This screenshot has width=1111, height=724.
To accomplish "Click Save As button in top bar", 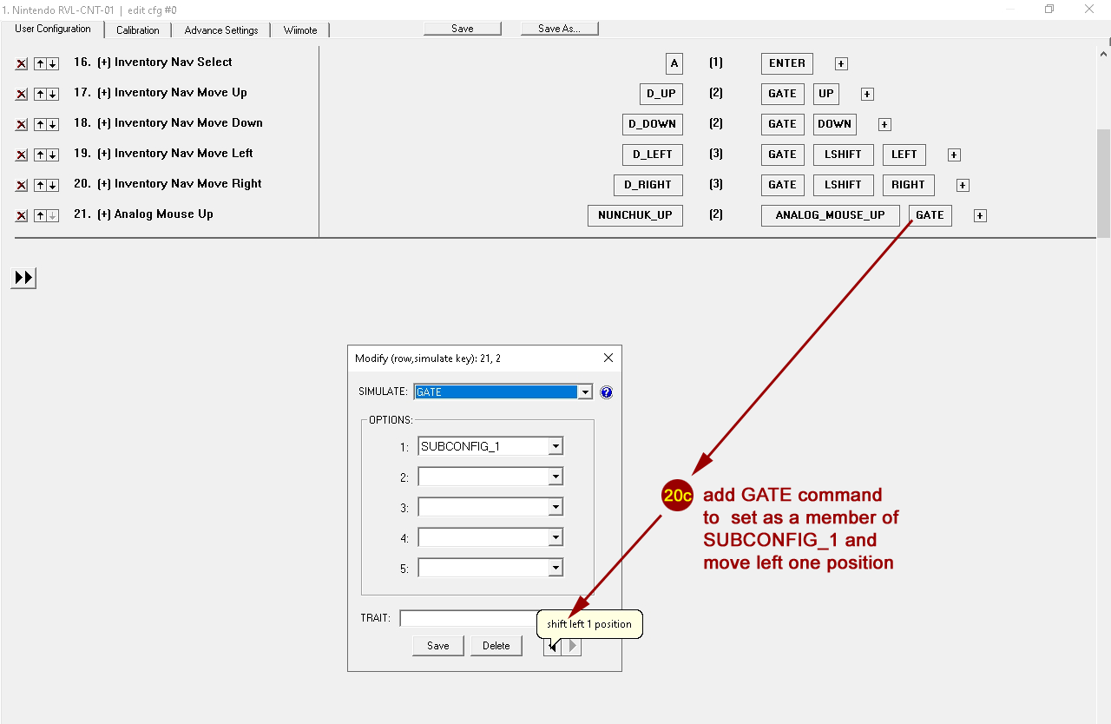I will [559, 29].
